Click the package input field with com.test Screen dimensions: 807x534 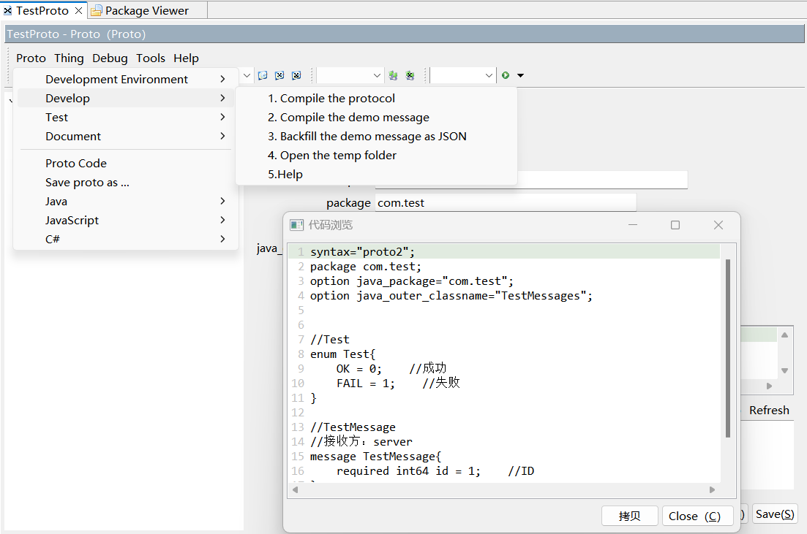coord(506,203)
